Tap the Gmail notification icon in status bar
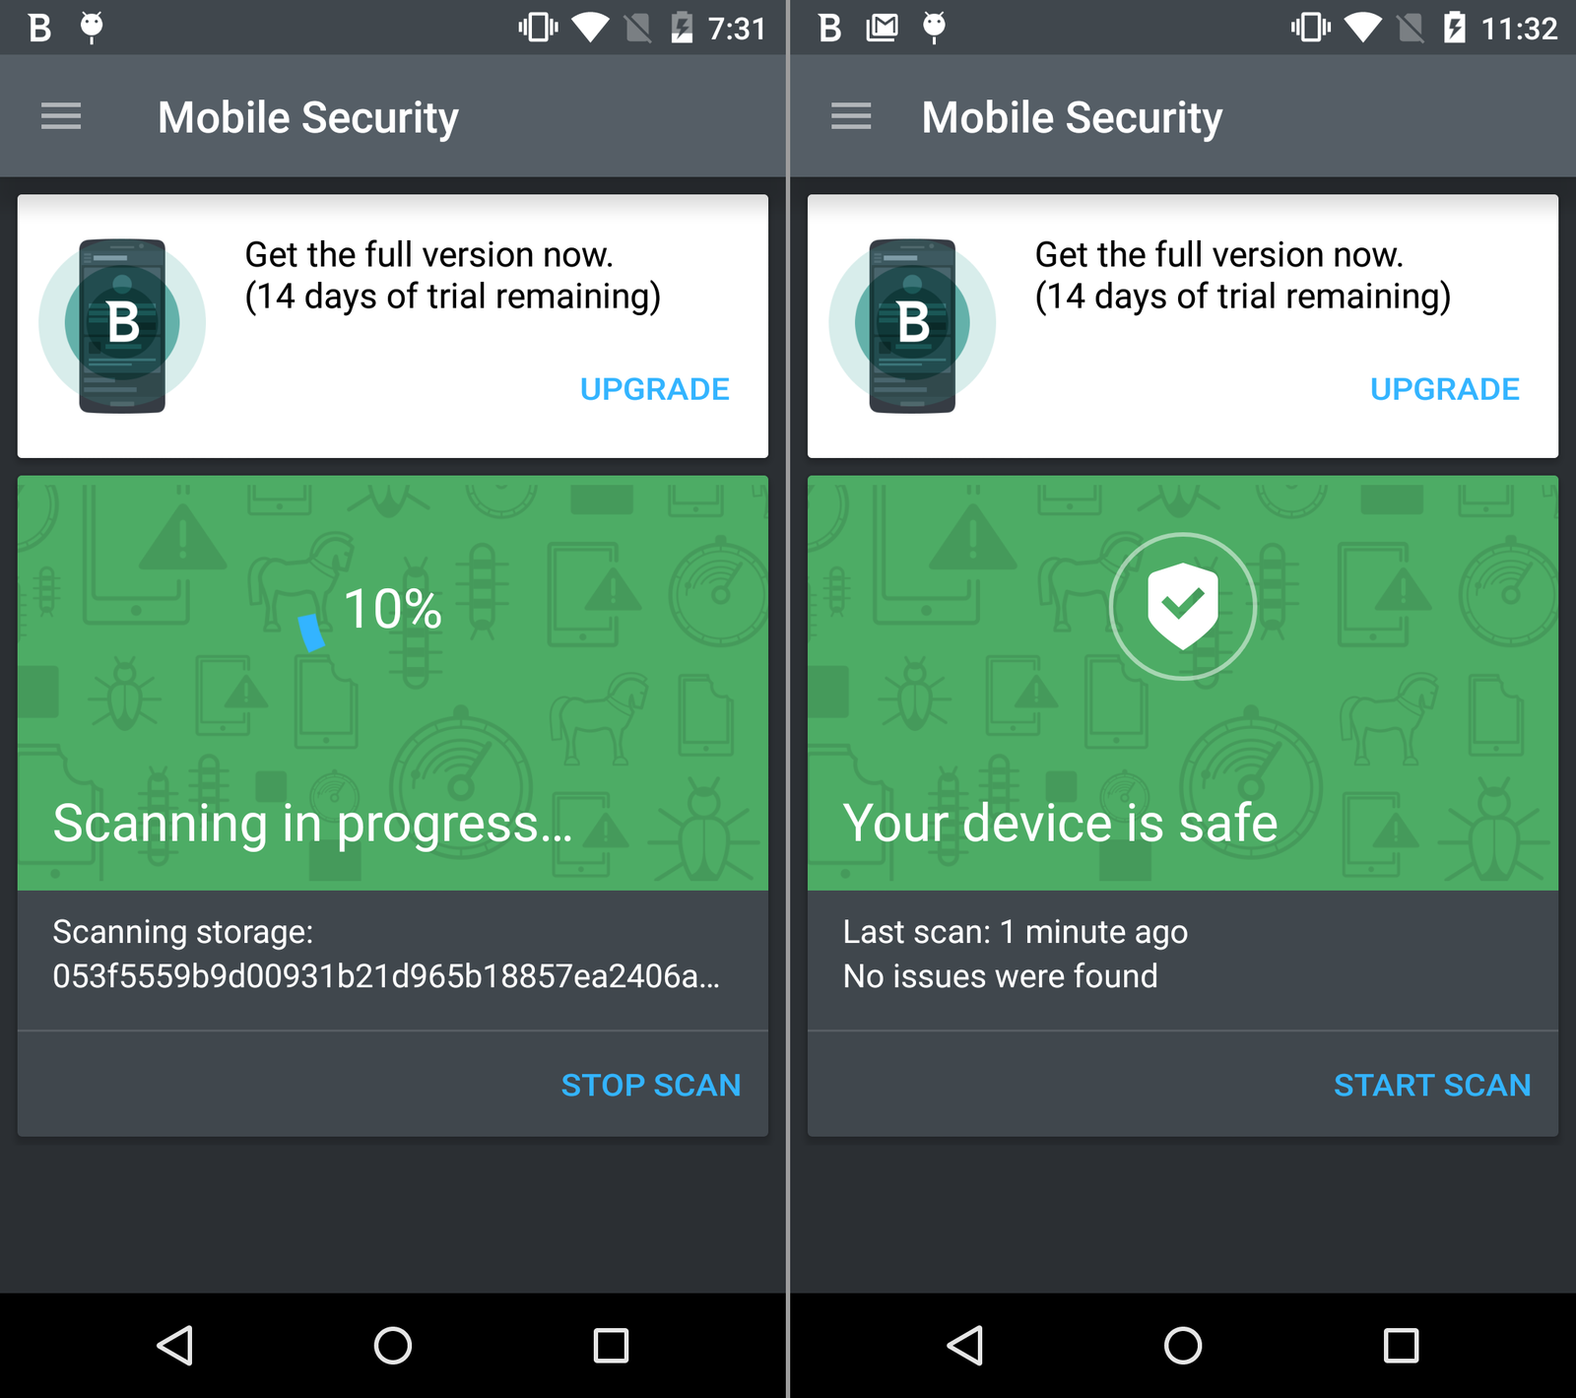Screen dimensions: 1576x1398 882,28
